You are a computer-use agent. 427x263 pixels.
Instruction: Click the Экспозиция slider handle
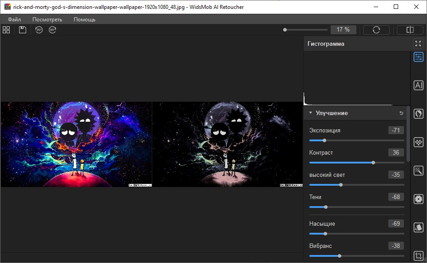point(324,140)
